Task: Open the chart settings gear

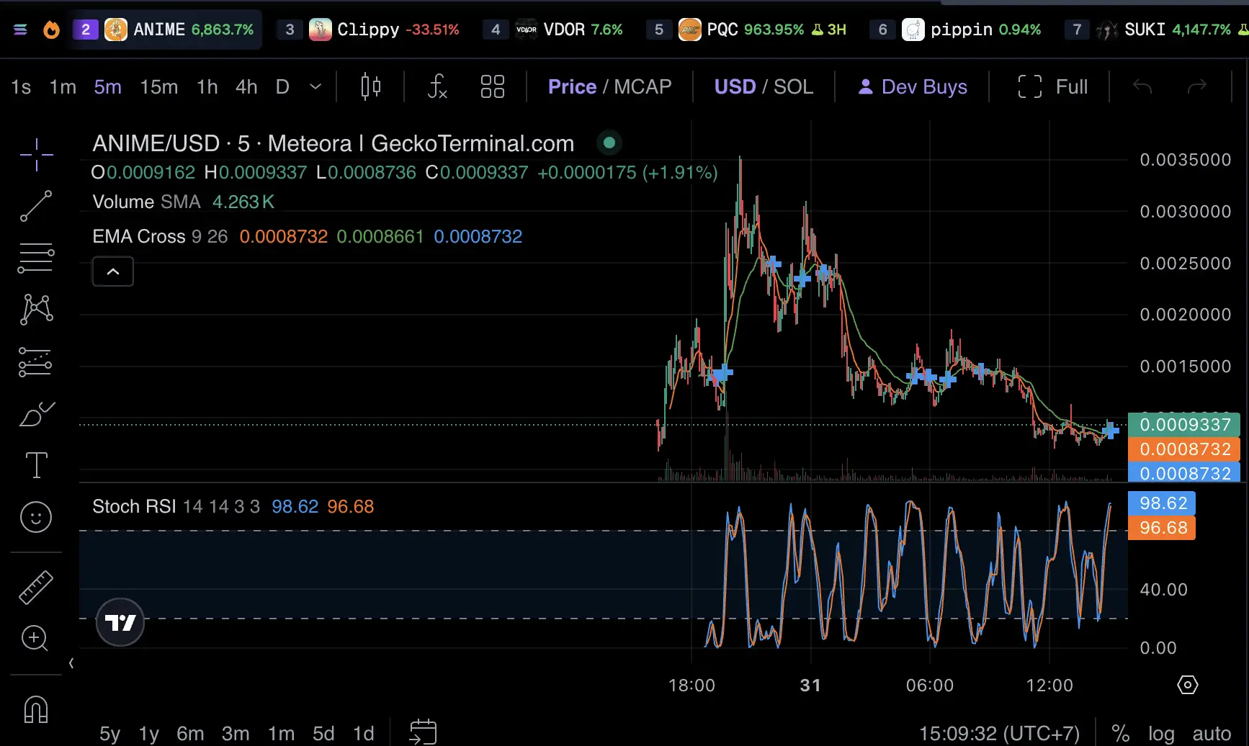Action: point(1187,685)
